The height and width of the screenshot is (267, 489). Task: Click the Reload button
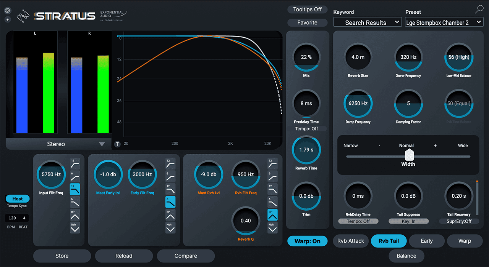pyautogui.click(x=124, y=256)
